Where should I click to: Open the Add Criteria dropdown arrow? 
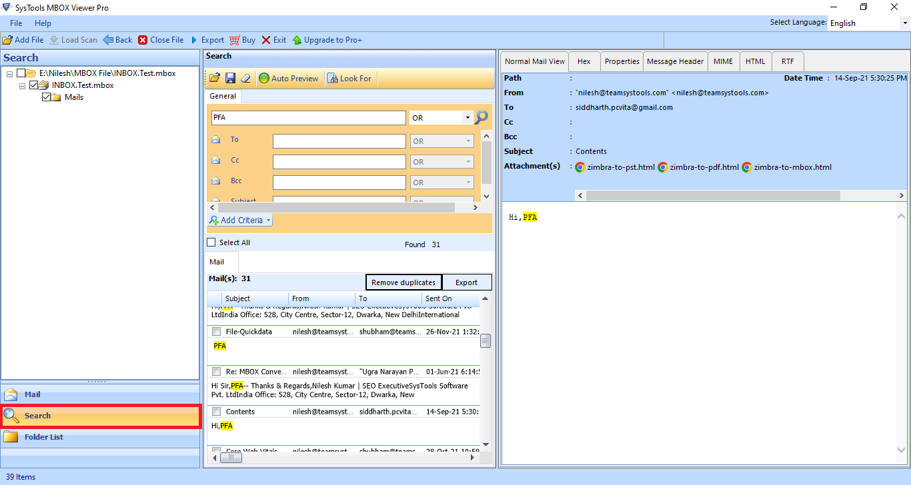(x=268, y=221)
